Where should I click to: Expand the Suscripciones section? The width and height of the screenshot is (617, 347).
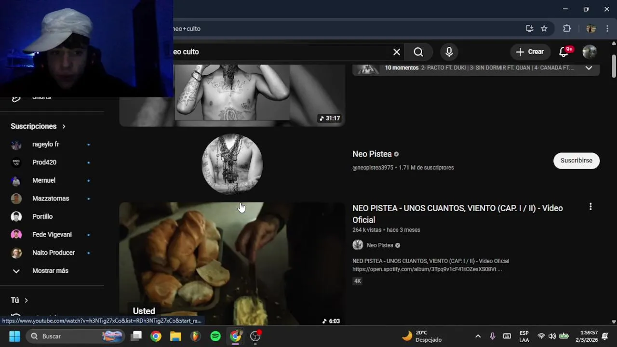38,126
